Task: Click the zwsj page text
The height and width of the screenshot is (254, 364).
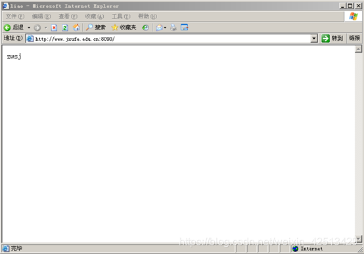Action: click(14, 57)
